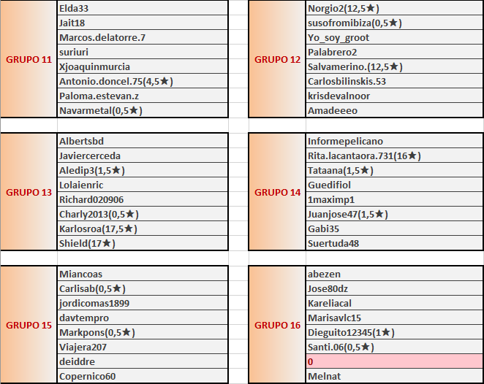
Task: Click the Norgio2 player cell
Action: click(x=393, y=9)
